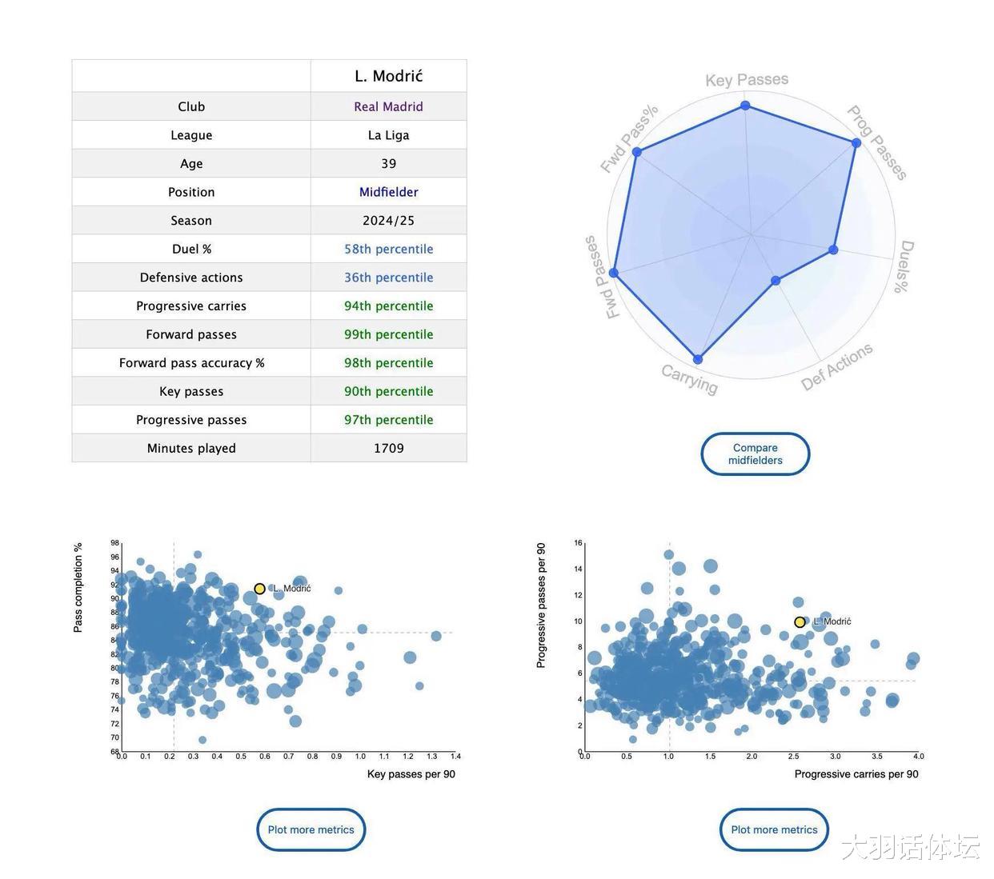Open the Midfielder position link
The height and width of the screenshot is (879, 994).
pyautogui.click(x=388, y=192)
